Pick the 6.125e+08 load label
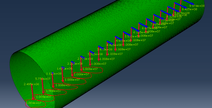212x108 pixels. click(141, 32)
